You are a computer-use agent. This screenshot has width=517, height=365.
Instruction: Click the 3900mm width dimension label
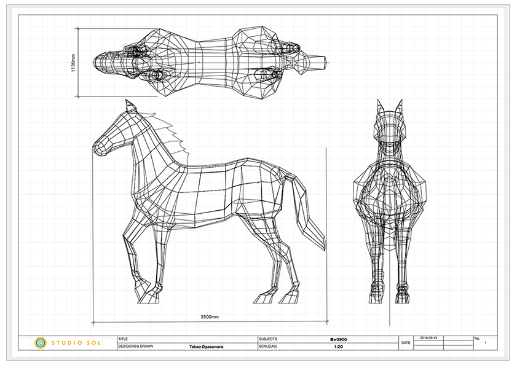click(210, 317)
